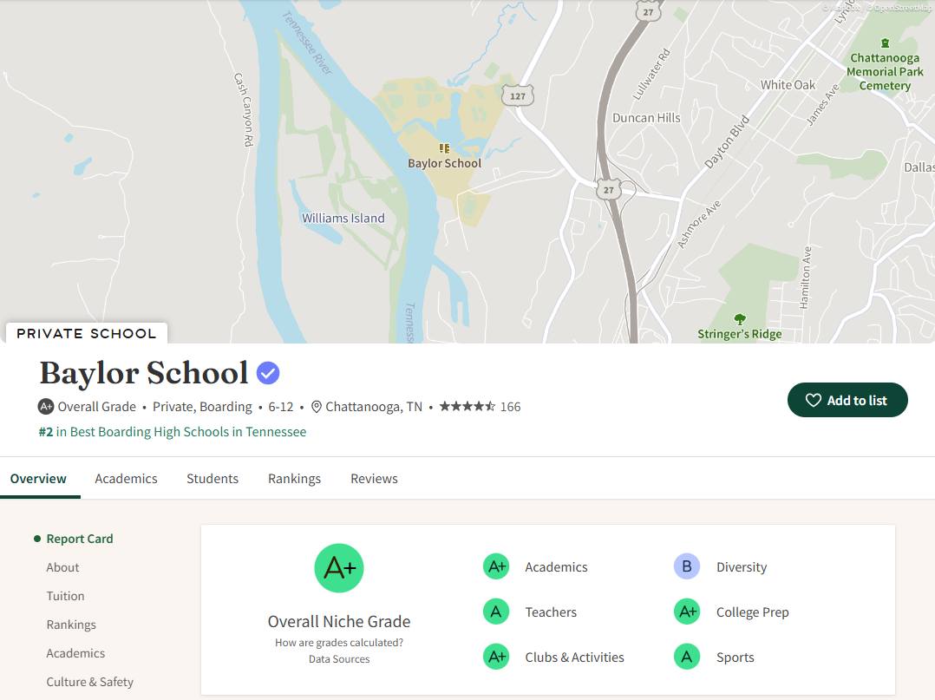The height and width of the screenshot is (700, 935).
Task: Click the A+ College Prep grade badge
Action: tap(687, 612)
